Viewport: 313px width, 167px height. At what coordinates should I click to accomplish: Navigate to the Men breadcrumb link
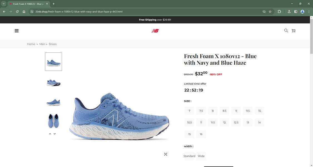(42, 44)
